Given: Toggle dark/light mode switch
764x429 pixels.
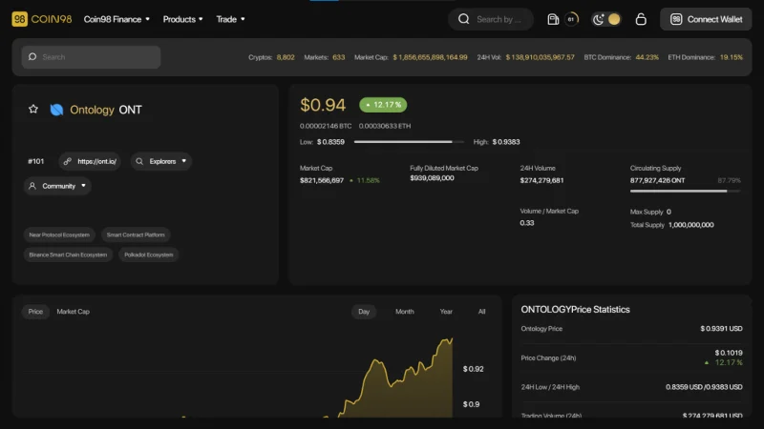Looking at the screenshot, I should [x=606, y=19].
